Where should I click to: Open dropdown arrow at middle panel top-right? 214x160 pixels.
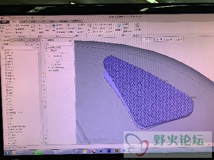(72, 40)
